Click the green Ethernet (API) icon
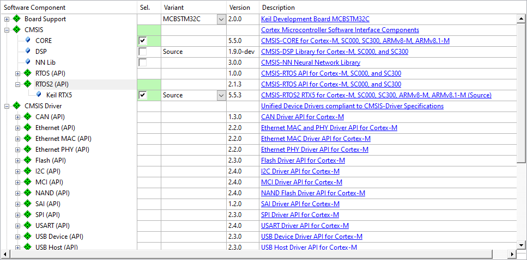The image size is (527, 260). [x=28, y=128]
